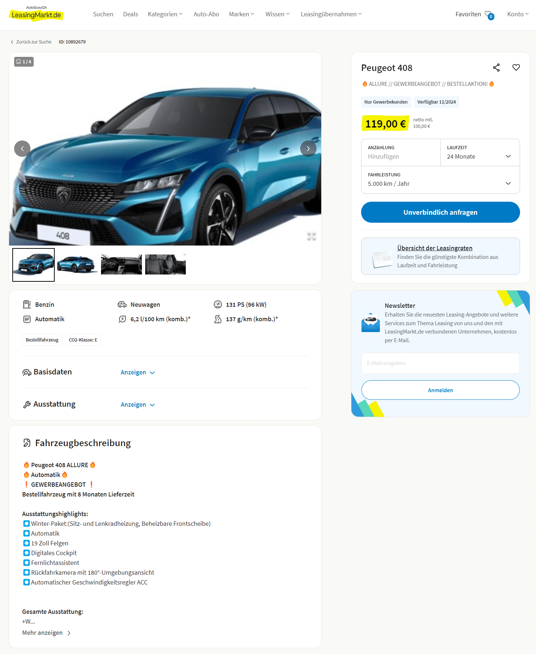Click Unverbindlich anfragen button

coord(440,212)
